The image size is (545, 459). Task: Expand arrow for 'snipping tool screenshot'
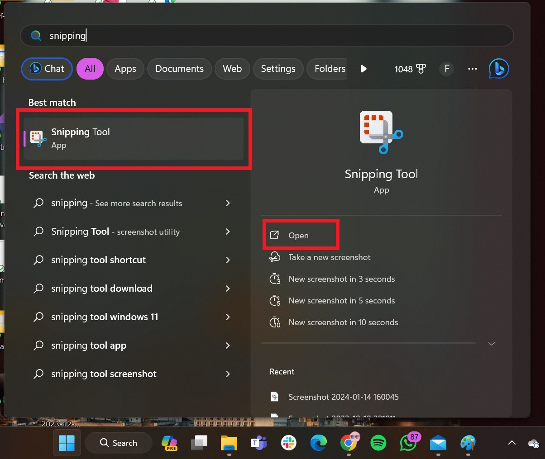coord(228,374)
